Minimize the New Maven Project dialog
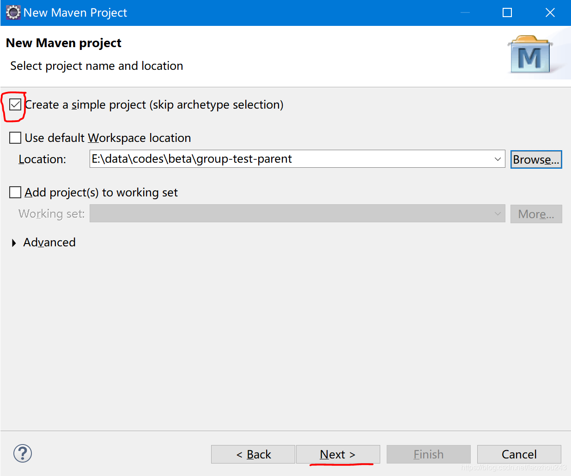 465,12
